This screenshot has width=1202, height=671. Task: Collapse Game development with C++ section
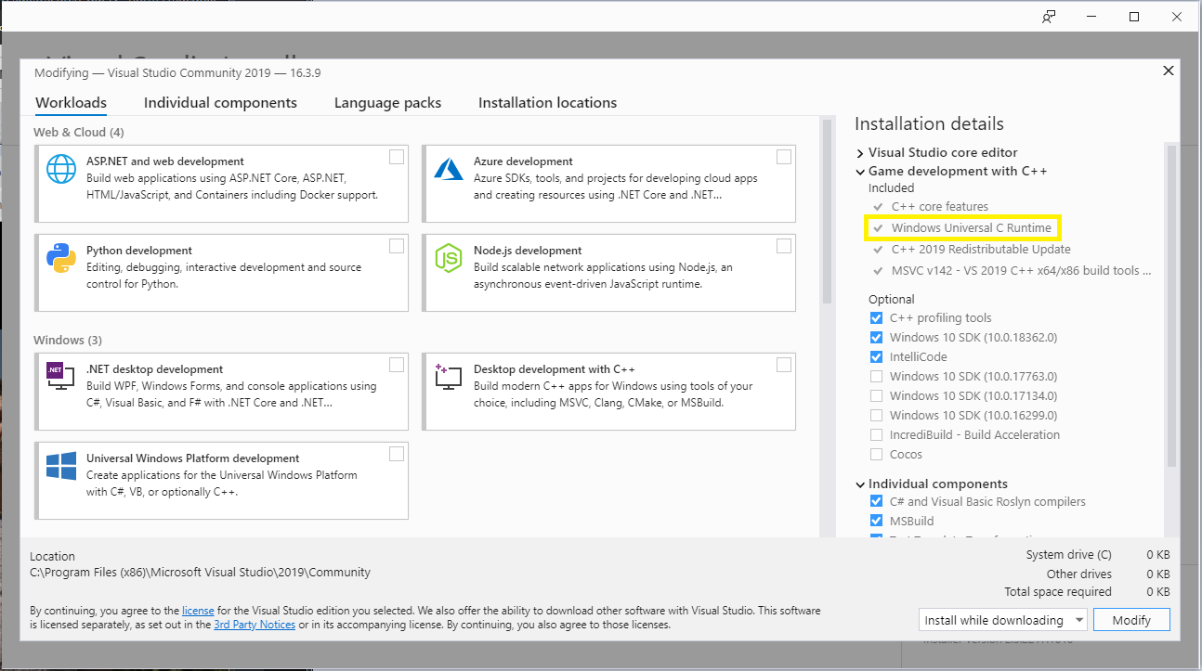[860, 172]
